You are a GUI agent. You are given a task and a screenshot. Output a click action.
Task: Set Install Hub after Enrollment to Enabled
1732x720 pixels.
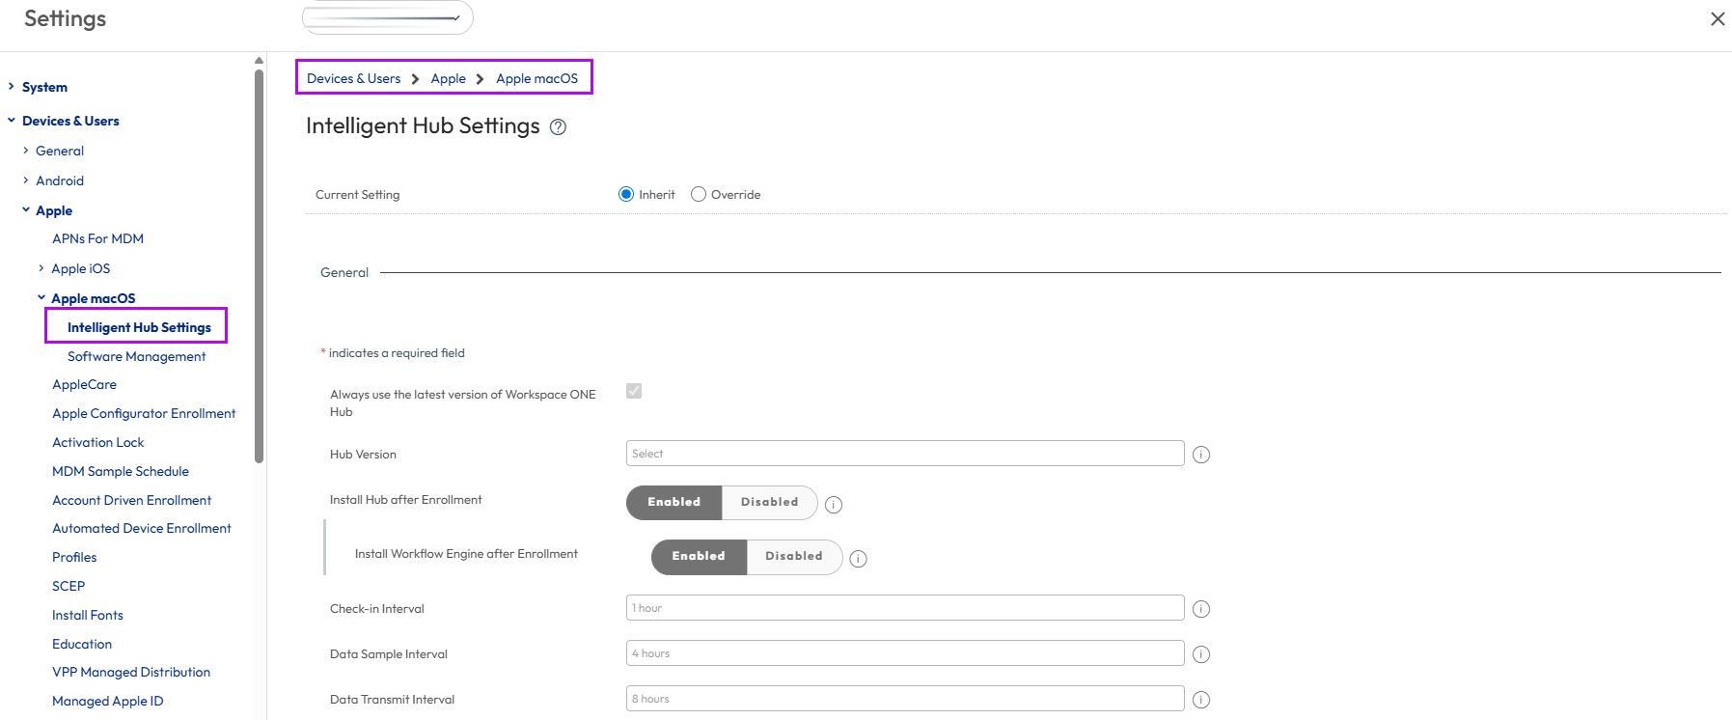tap(674, 503)
